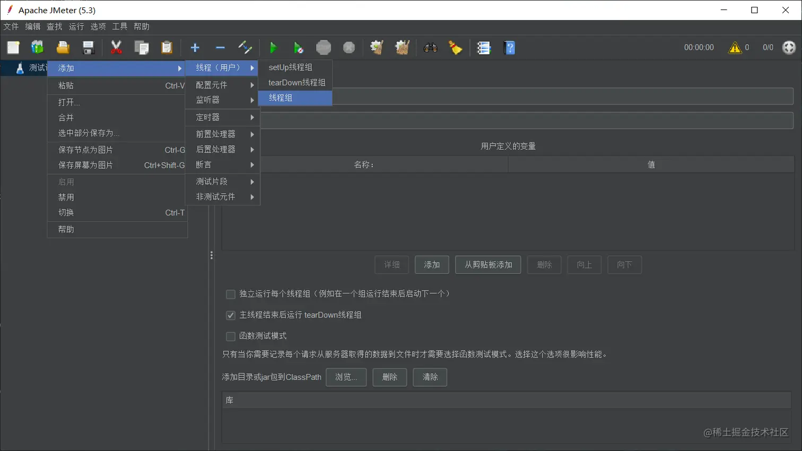
Task: Check 独立运行每个线程组 checkbox
Action: (x=231, y=294)
